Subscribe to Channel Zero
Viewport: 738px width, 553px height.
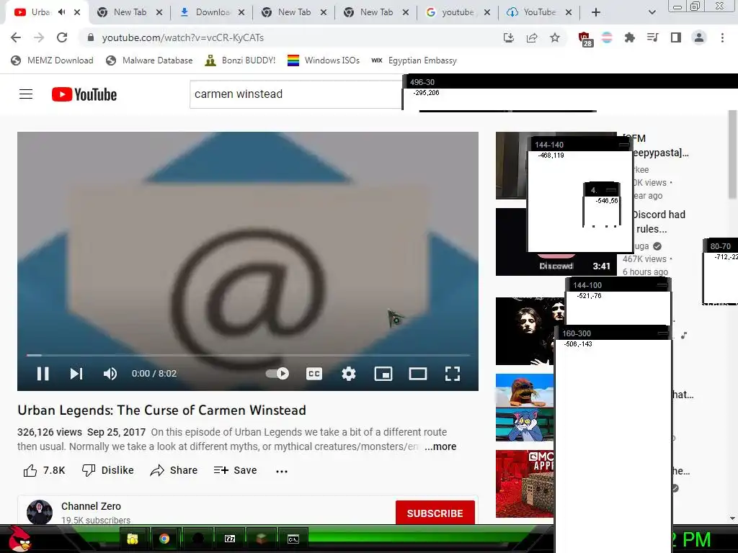coord(435,513)
